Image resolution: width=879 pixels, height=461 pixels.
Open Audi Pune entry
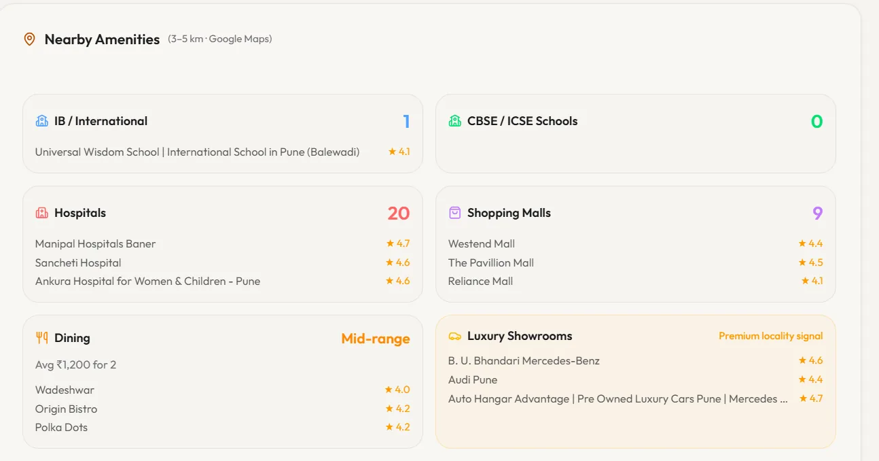[x=473, y=379]
